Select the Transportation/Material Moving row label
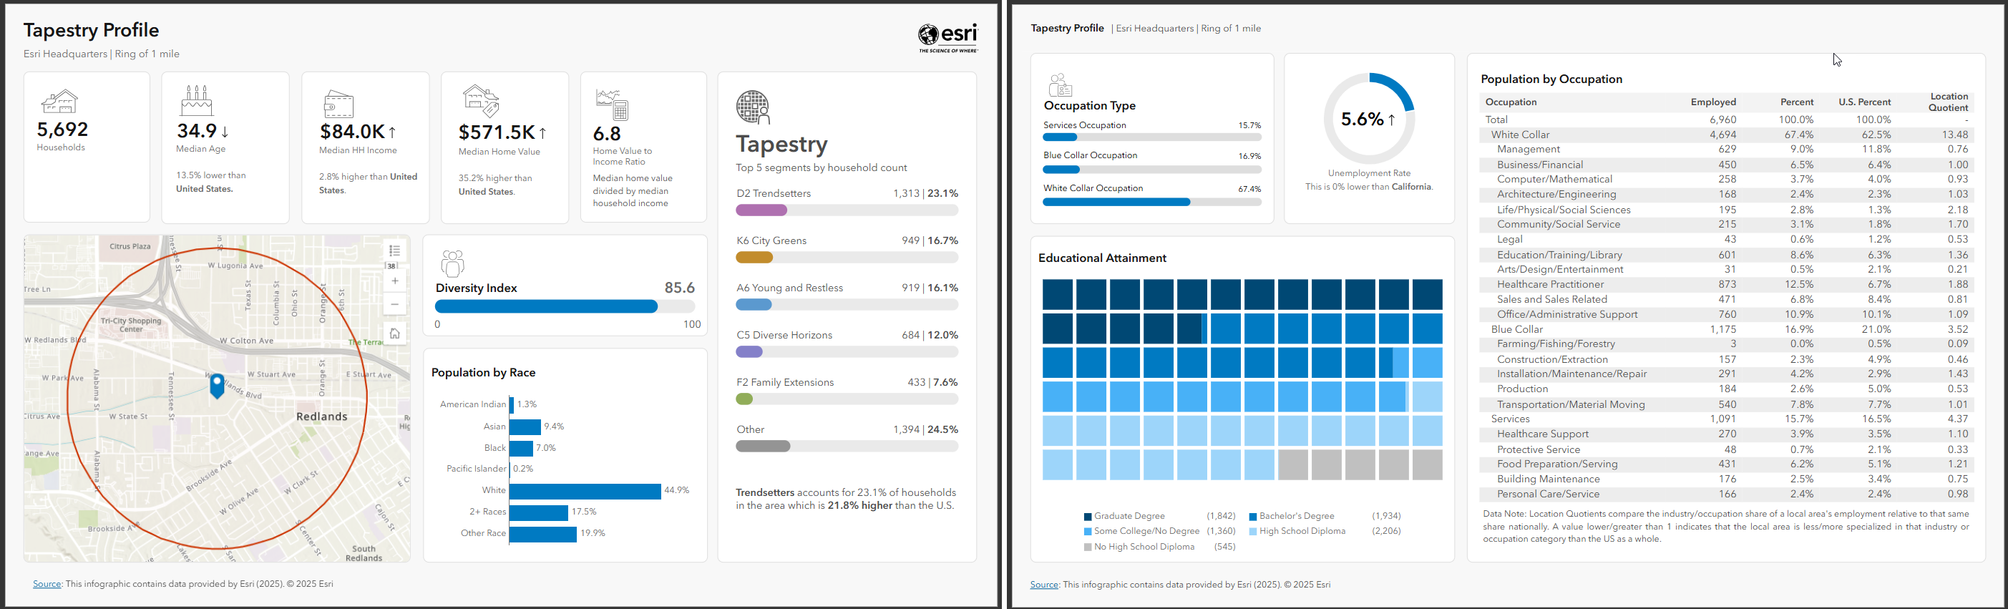 point(1571,405)
